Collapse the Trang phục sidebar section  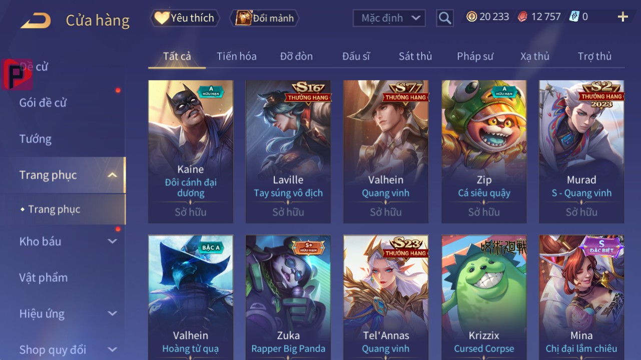coord(113,175)
